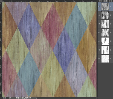Image resolution: width=113 pixels, height=99 pixels.
Task: Select channel 3 thumbnail
Action: [105, 24]
